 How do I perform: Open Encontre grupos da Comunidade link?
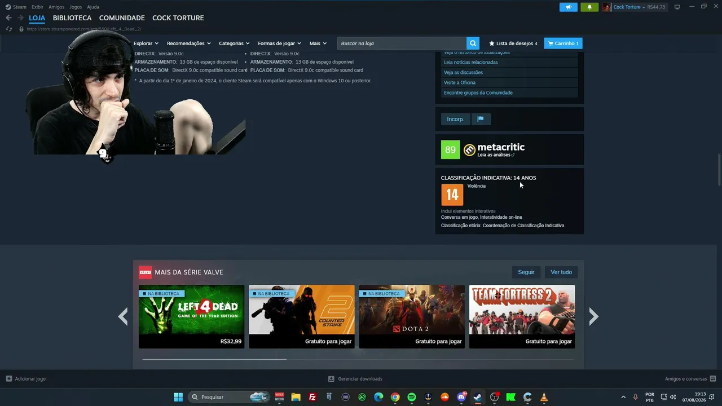click(x=478, y=92)
